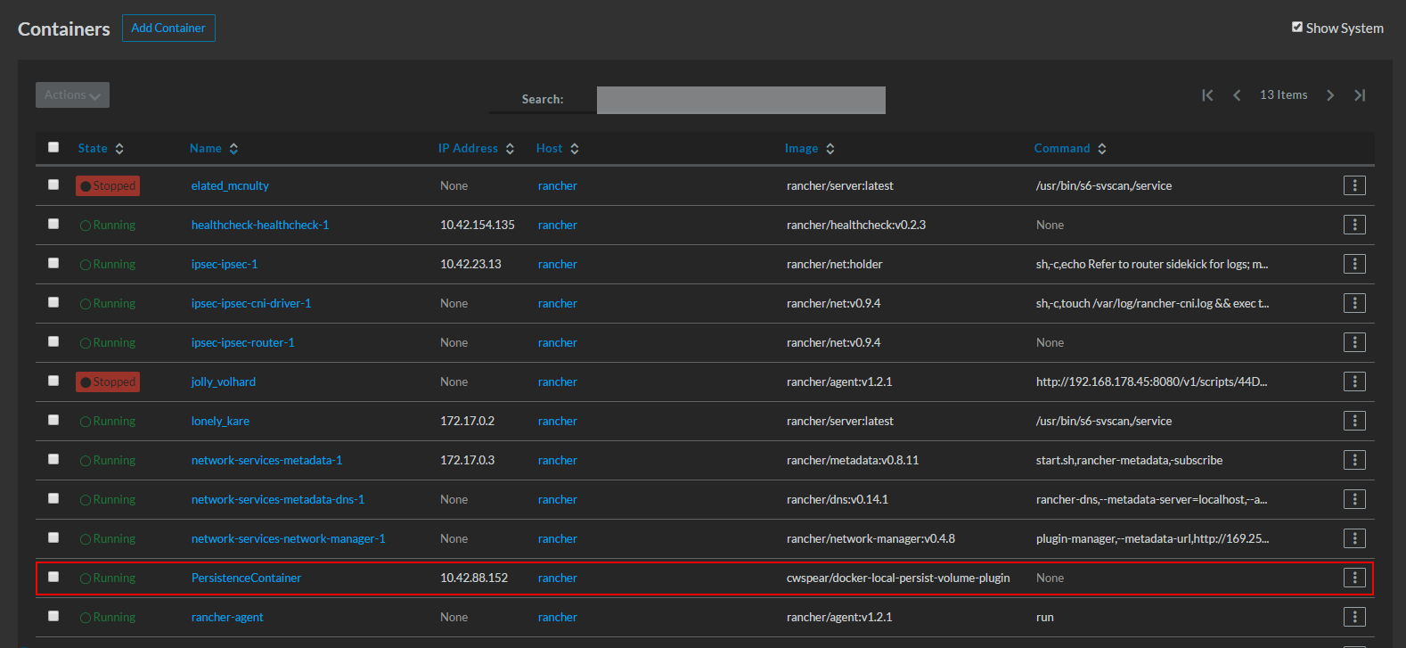Sort table by Host column
Viewport: 1406px width, 648px height.
[x=558, y=149]
